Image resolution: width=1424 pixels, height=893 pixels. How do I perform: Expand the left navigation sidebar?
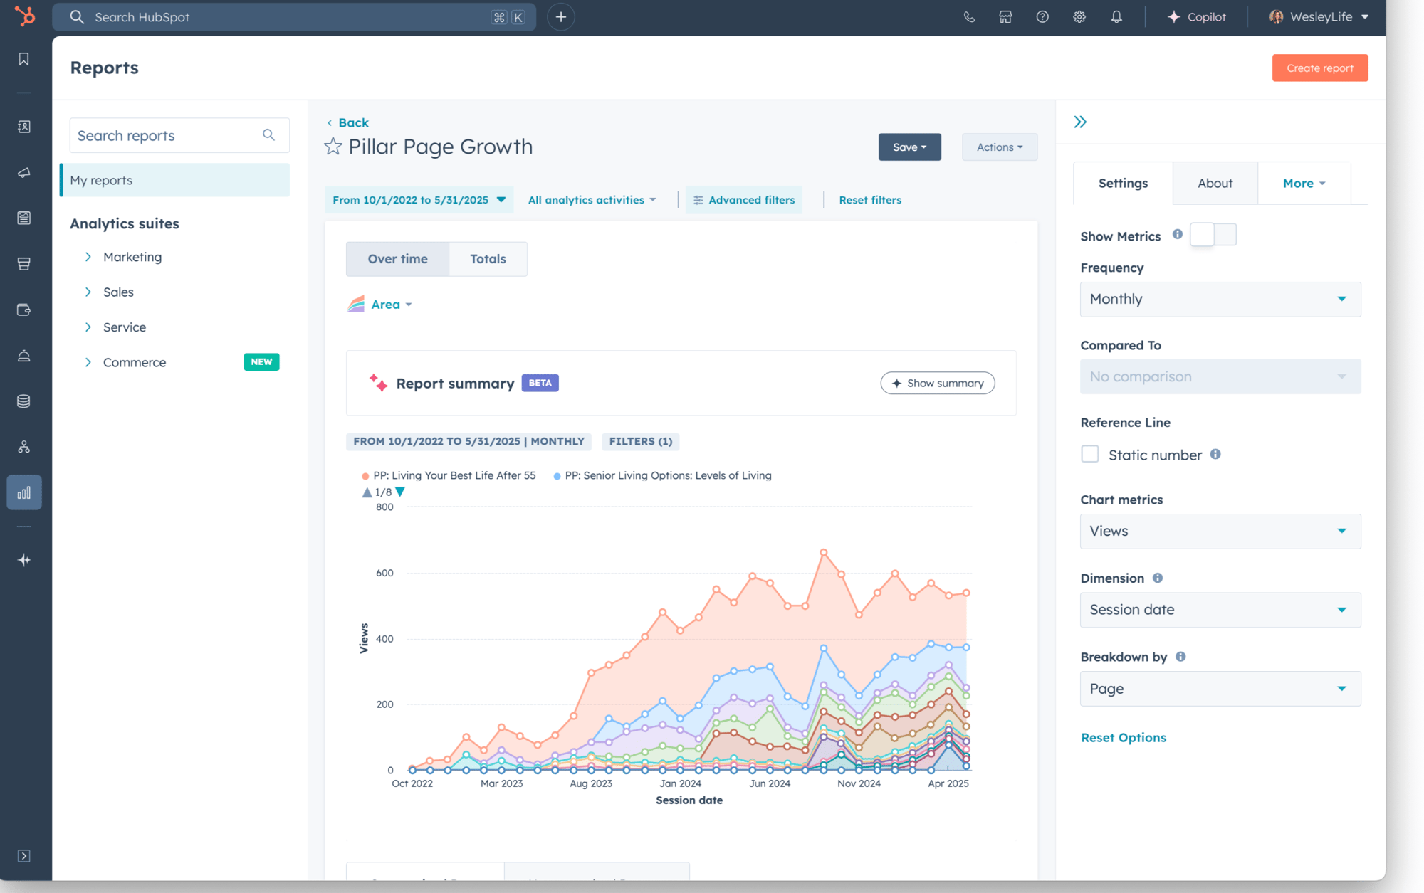pos(24,856)
